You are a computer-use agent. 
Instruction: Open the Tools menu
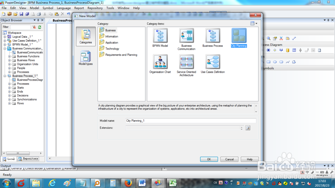[x=110, y=8]
